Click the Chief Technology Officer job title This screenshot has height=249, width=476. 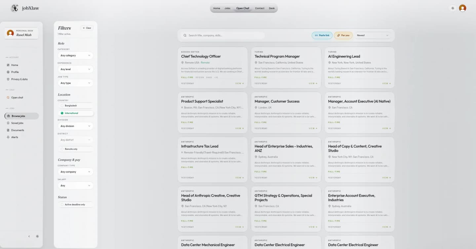[x=201, y=57]
